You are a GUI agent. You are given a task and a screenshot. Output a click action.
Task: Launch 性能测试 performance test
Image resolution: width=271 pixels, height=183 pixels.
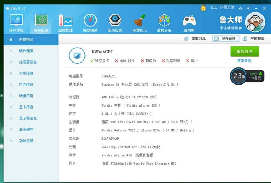coord(90,23)
